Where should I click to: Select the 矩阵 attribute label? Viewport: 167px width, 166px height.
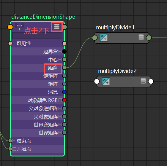53,84
